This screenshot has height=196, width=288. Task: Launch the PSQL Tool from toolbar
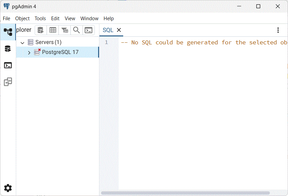pyautogui.click(x=89, y=30)
